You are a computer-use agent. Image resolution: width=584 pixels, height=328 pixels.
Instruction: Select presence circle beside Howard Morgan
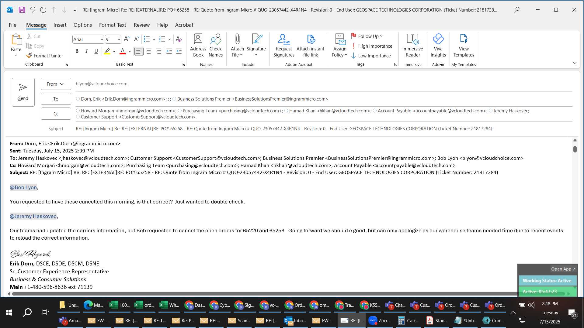pos(78,111)
